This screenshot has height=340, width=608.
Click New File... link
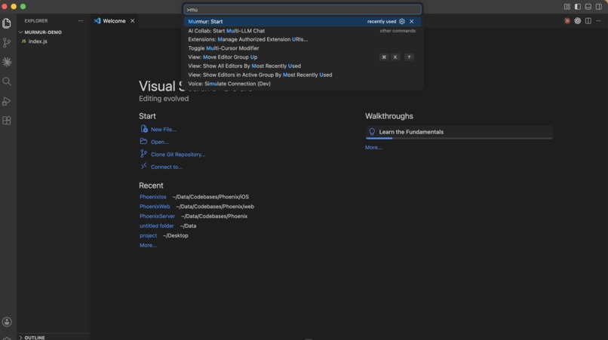163,130
